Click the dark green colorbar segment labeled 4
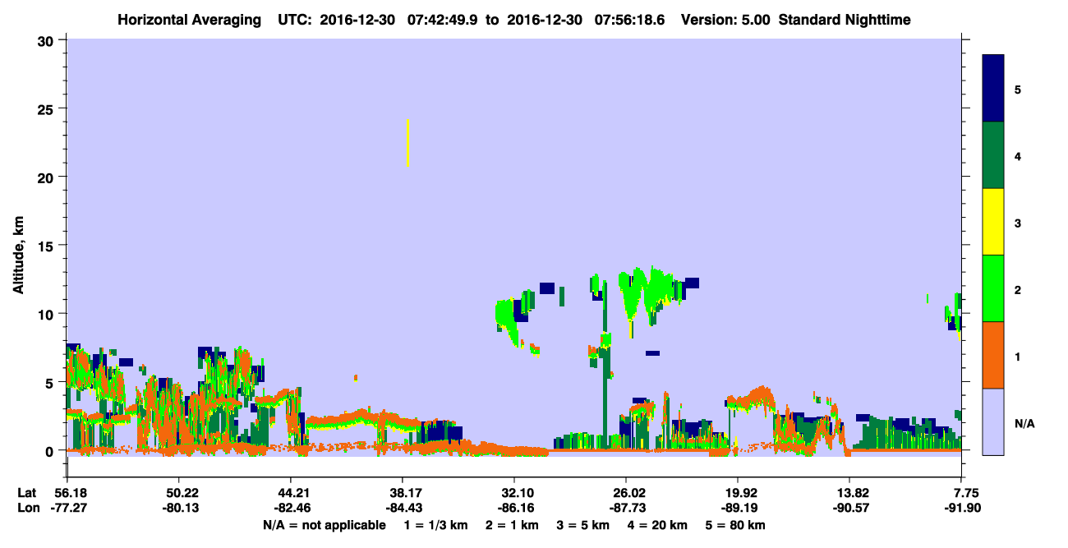The height and width of the screenshot is (548, 1068). point(993,155)
